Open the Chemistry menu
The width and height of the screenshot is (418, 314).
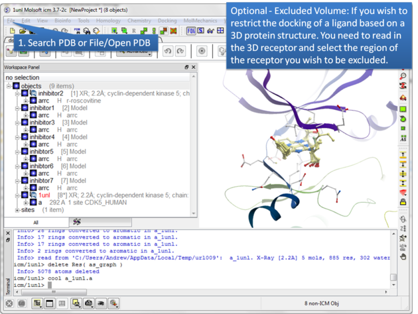tap(139, 21)
